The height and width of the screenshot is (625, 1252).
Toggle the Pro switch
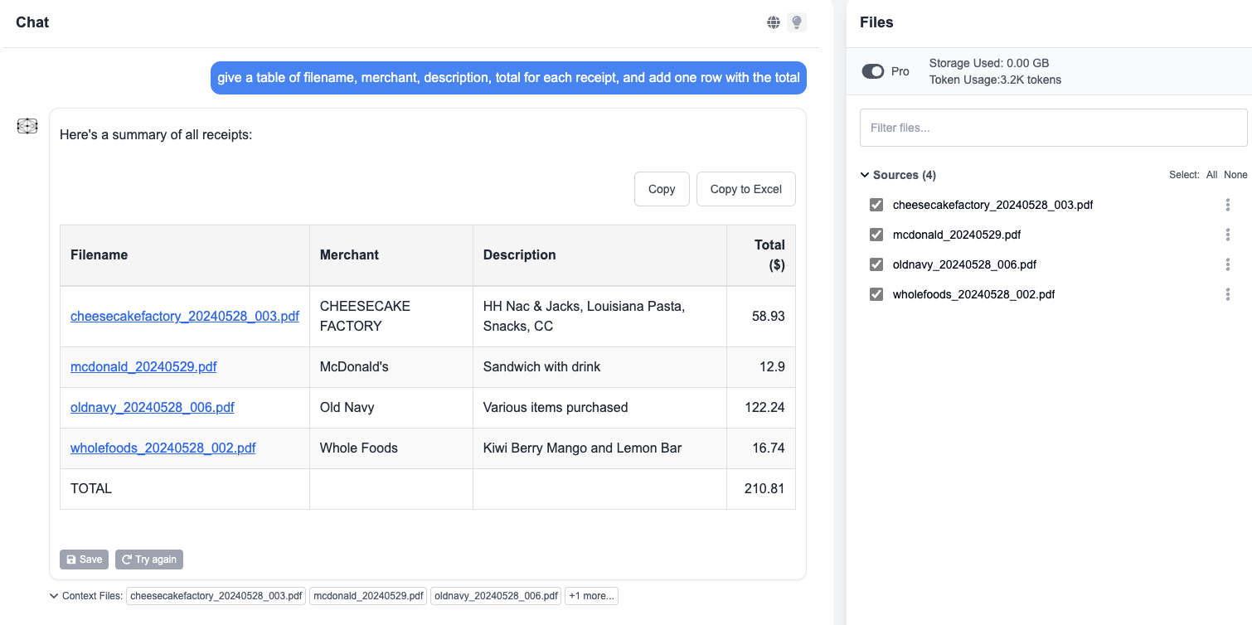[873, 71]
